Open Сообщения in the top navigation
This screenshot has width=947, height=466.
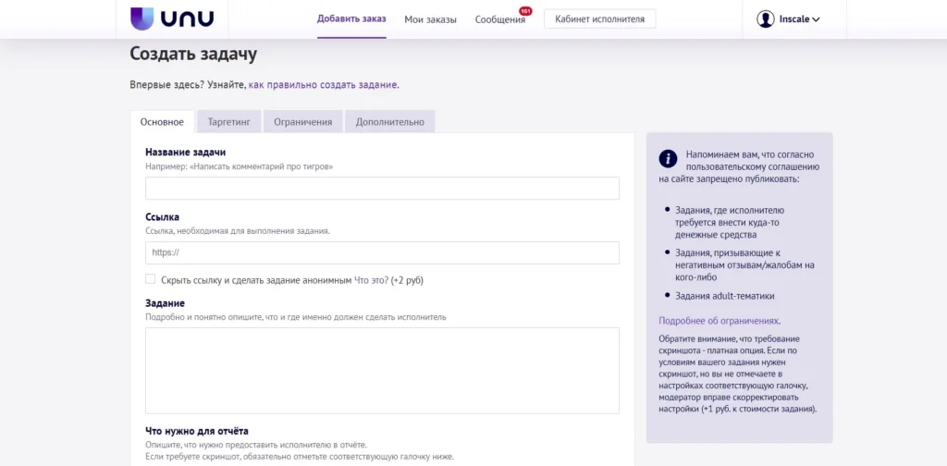click(500, 19)
